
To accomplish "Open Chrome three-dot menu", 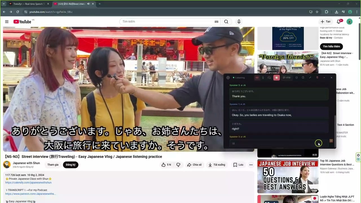I will tap(357, 12).
